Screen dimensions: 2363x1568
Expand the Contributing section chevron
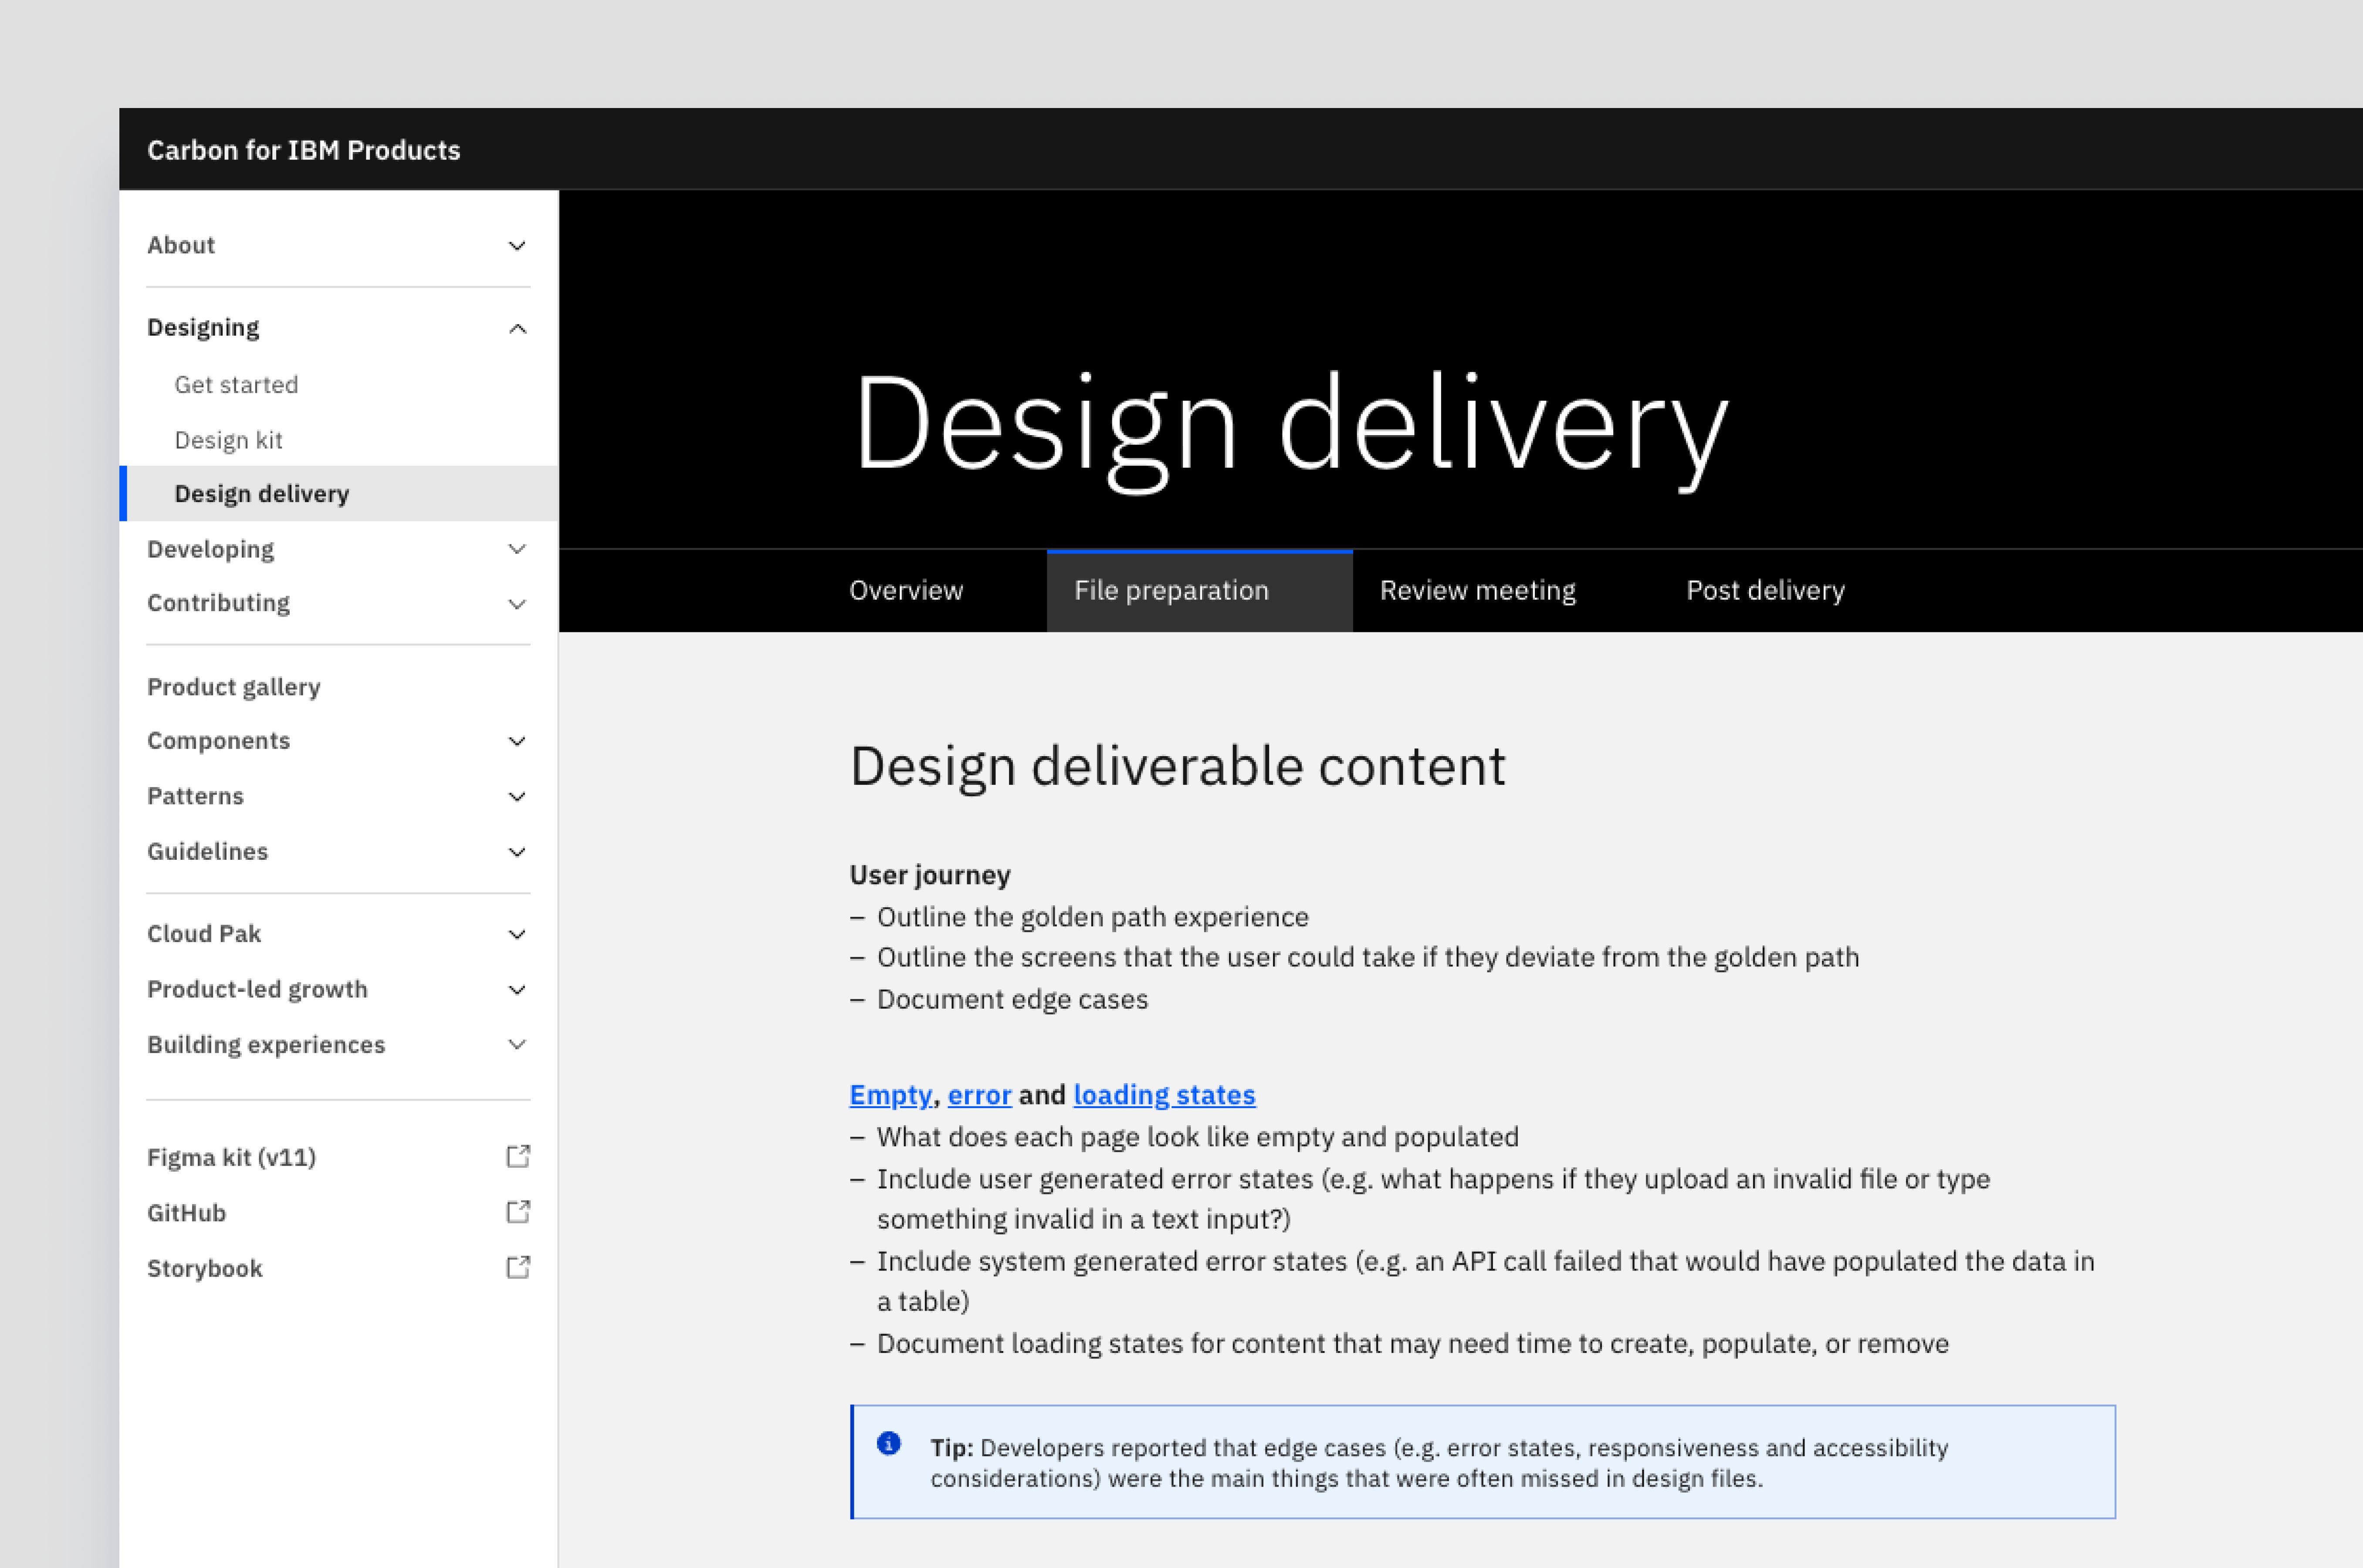click(517, 604)
